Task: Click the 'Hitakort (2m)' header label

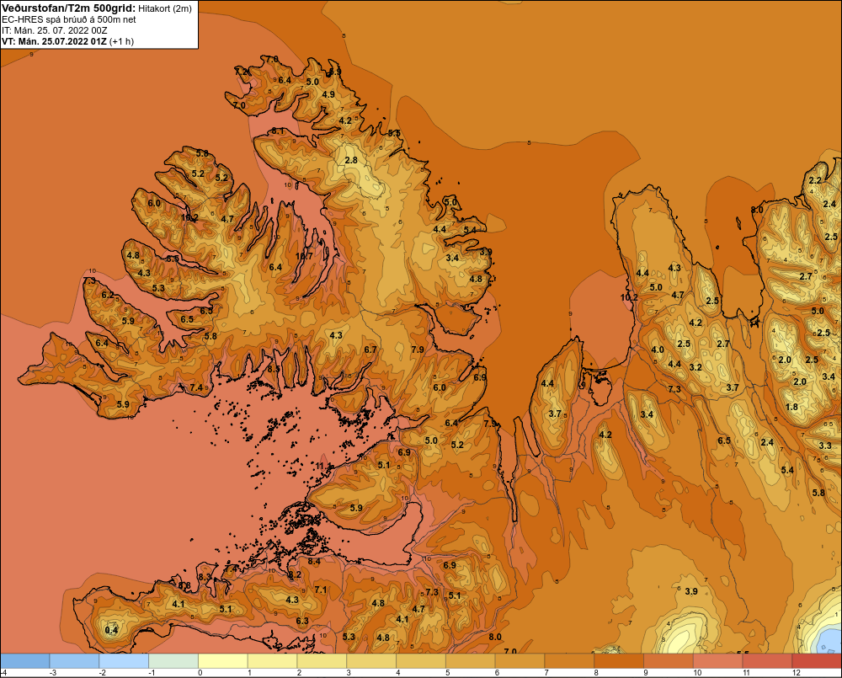Action: pyautogui.click(x=165, y=8)
